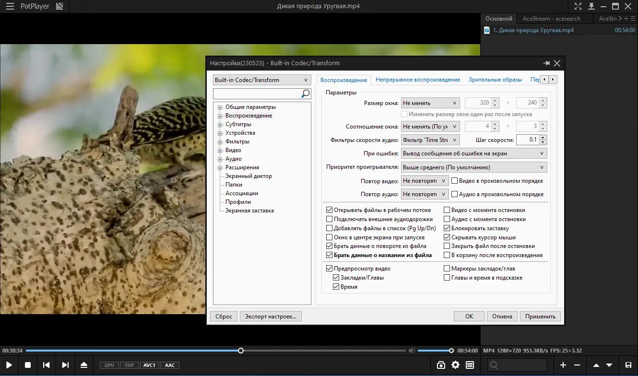Viewport: 638px width, 376px height.
Task: Select the 'Зрительные образы' tab
Action: [x=495, y=80]
